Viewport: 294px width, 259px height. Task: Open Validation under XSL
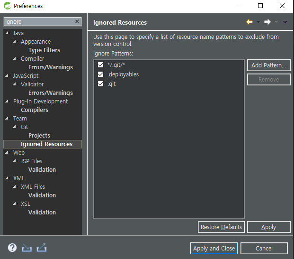42,212
